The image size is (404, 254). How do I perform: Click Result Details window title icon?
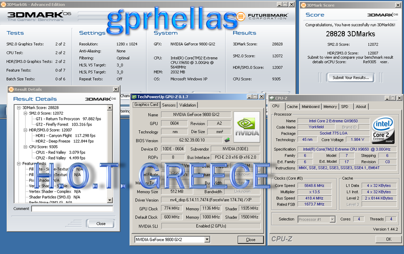pos(11,89)
